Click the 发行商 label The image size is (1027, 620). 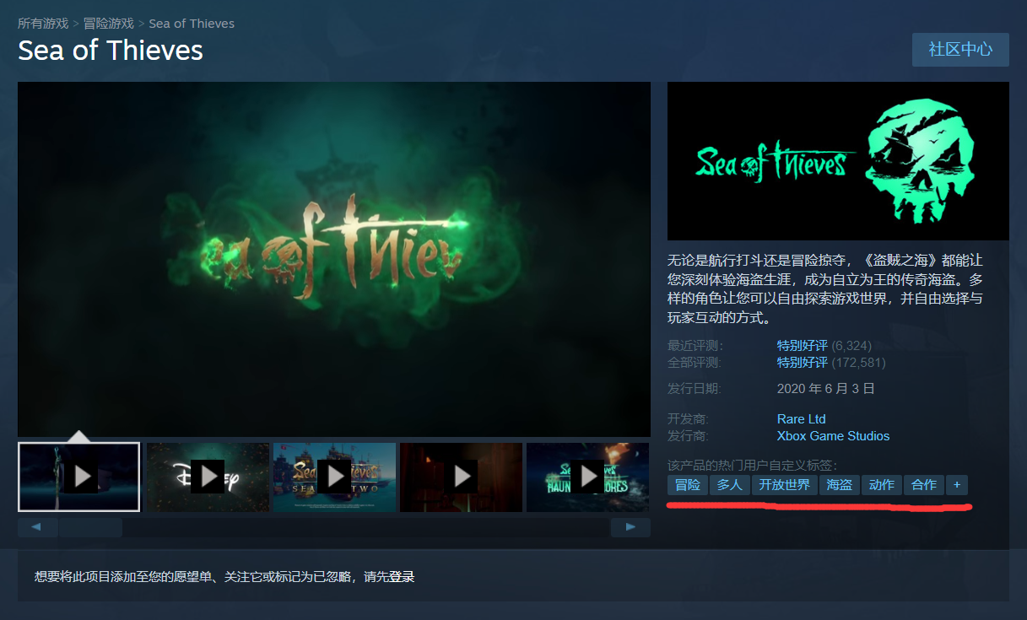click(x=689, y=436)
